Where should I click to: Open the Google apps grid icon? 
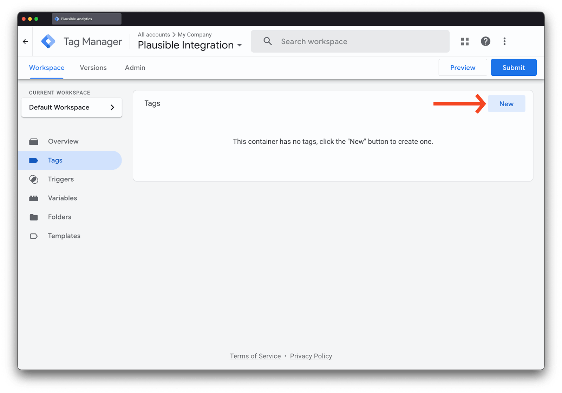(465, 42)
